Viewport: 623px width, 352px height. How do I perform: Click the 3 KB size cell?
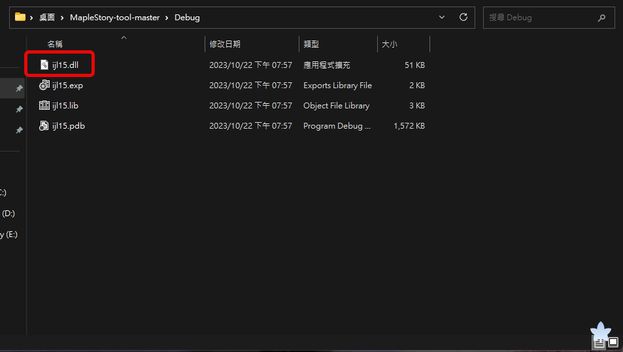tap(417, 105)
